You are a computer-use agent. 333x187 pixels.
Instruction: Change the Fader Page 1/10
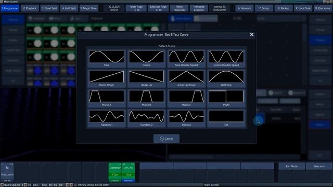[x=136, y=8]
